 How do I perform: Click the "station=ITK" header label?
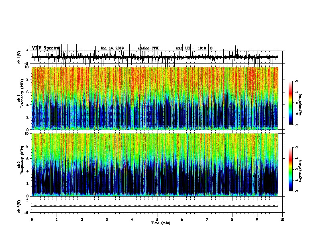(148, 48)
